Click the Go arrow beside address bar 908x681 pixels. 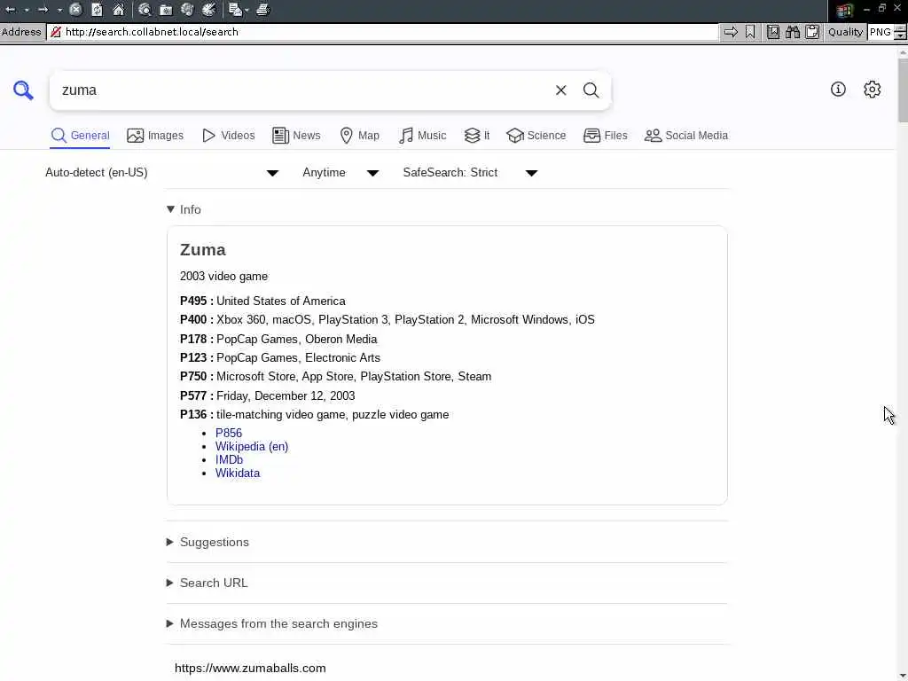click(x=731, y=32)
